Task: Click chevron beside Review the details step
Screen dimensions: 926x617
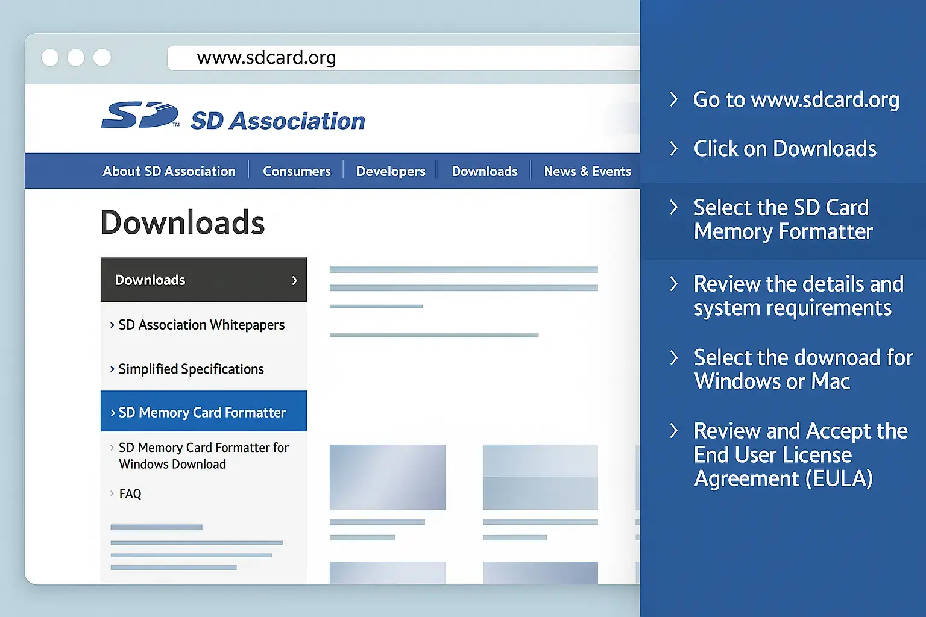Action: click(x=674, y=284)
